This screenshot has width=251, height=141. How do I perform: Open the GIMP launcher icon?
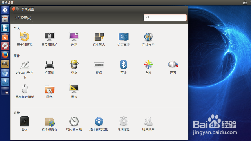pos(5,64)
